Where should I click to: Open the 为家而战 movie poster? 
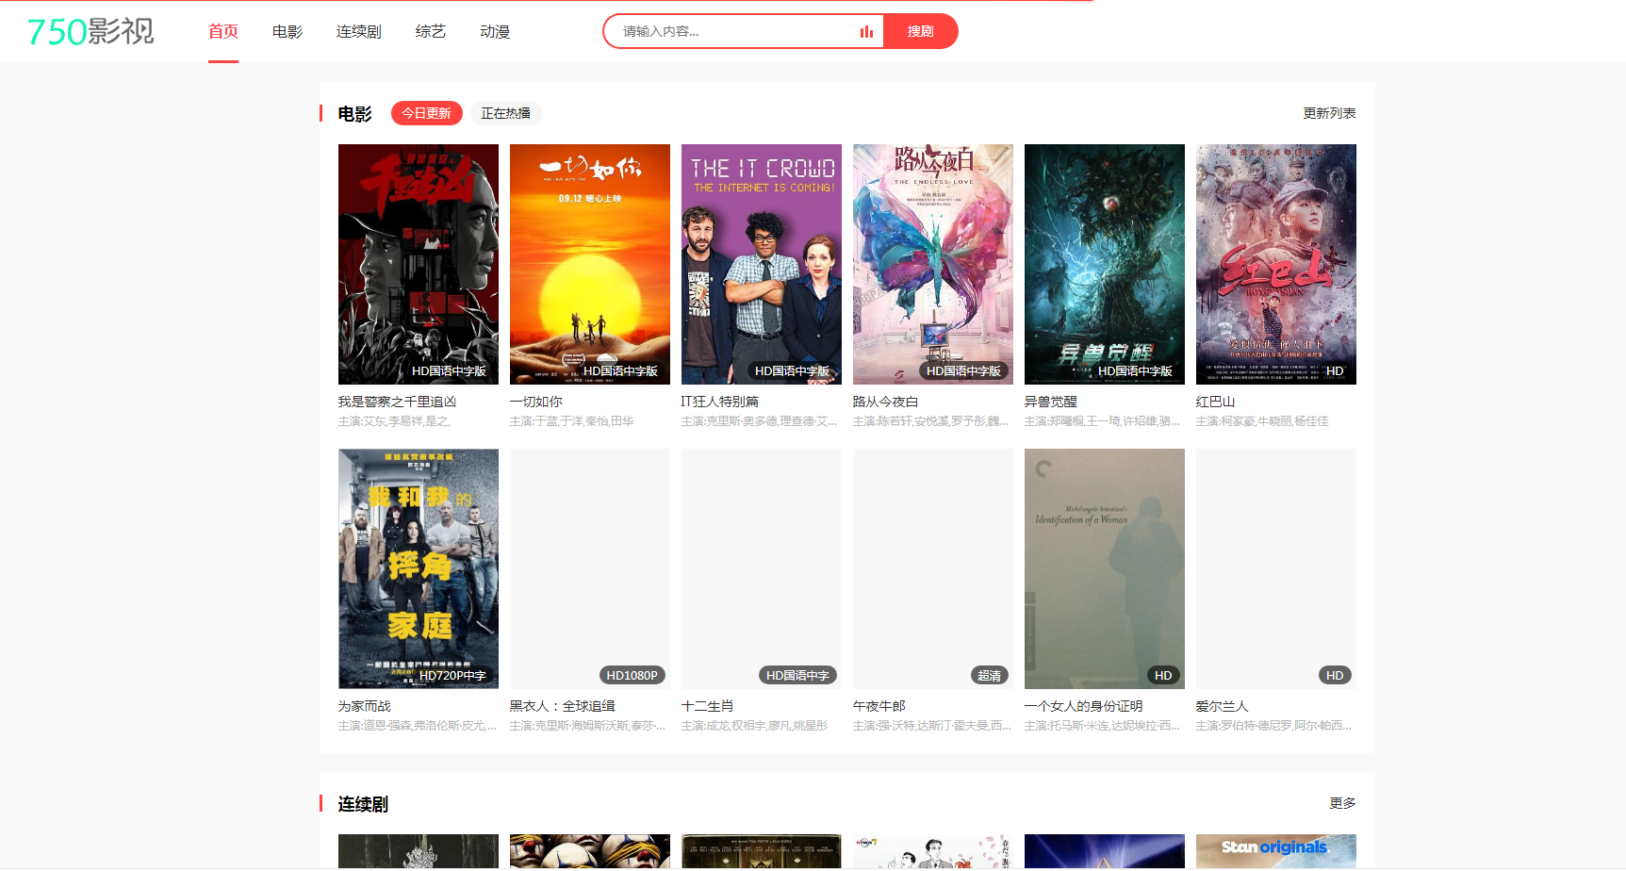[419, 568]
